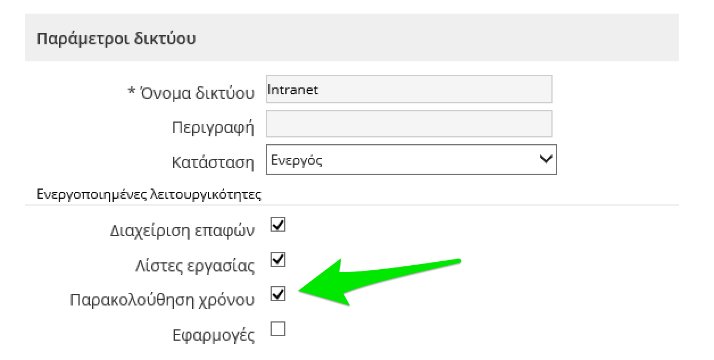Click the Όνομα δικτύου label
The width and height of the screenshot is (714, 360).
[x=197, y=93]
